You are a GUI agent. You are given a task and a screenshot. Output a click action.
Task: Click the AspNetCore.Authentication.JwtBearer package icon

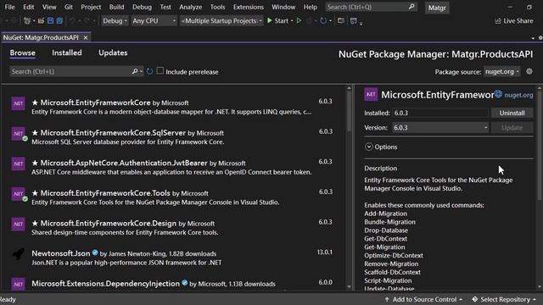pyautogui.click(x=18, y=164)
